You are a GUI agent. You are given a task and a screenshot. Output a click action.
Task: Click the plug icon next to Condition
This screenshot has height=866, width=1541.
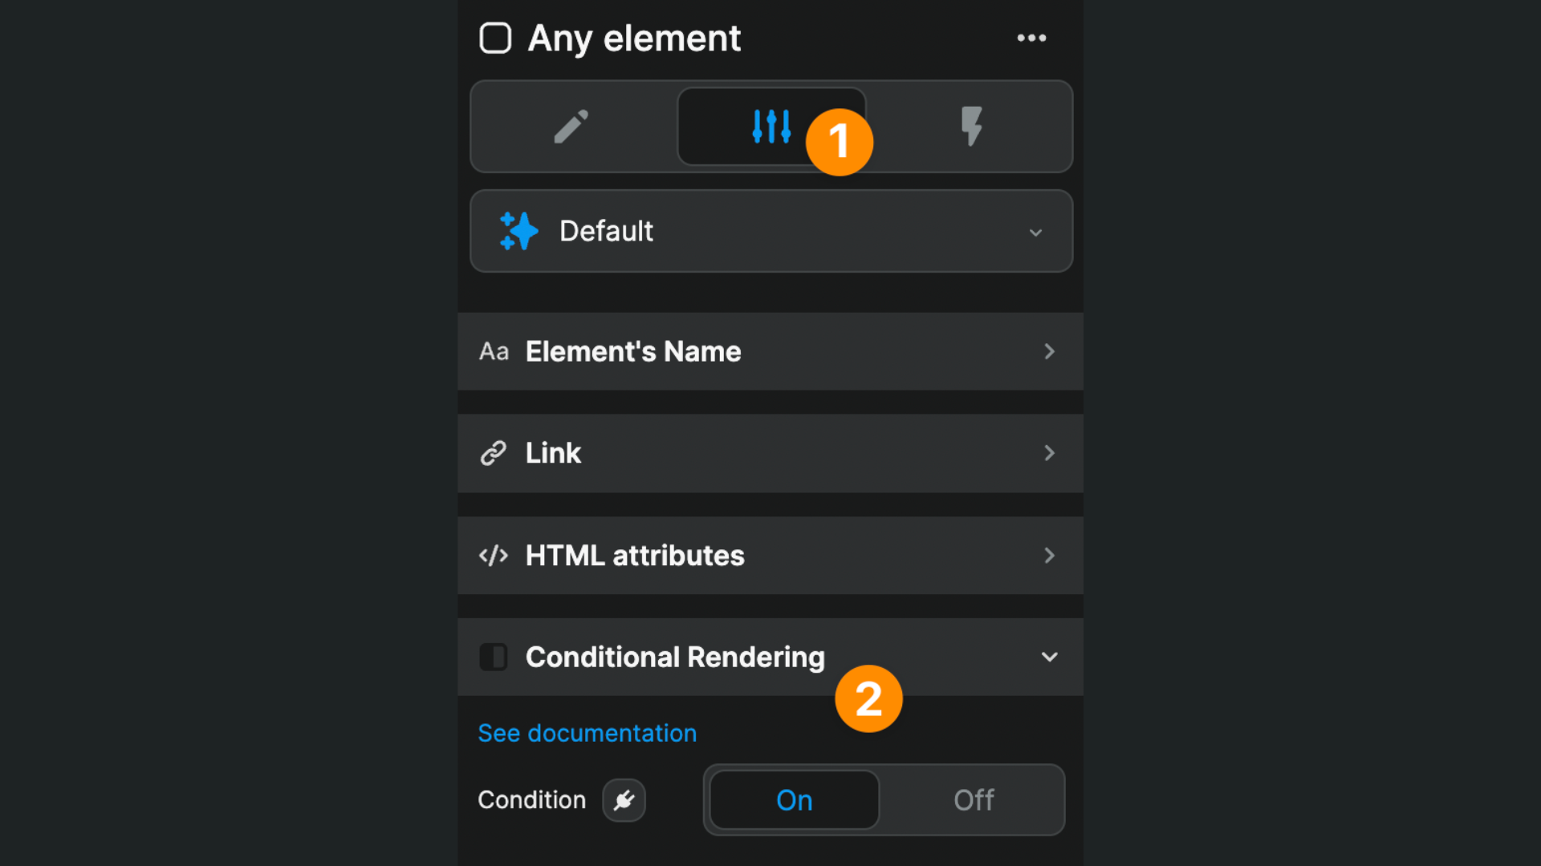click(x=624, y=799)
